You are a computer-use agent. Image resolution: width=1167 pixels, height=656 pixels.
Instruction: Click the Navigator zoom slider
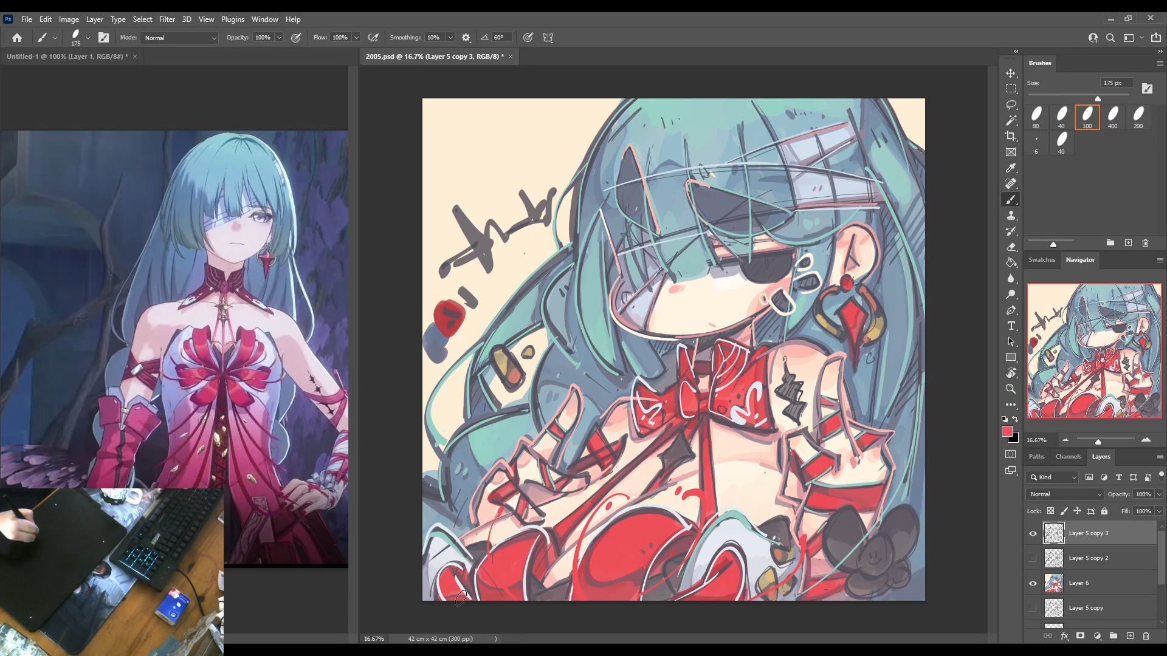pos(1105,439)
